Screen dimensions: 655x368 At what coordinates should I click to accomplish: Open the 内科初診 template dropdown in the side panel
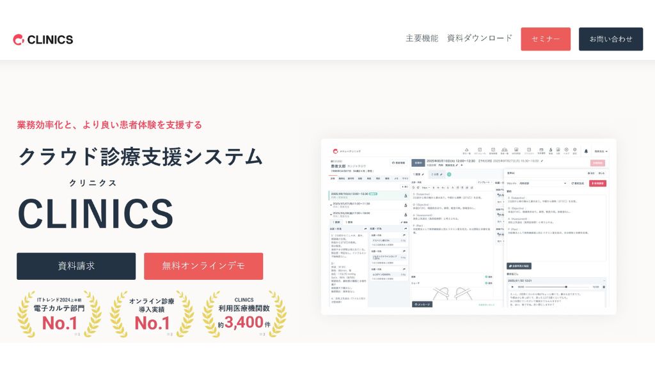541,183
